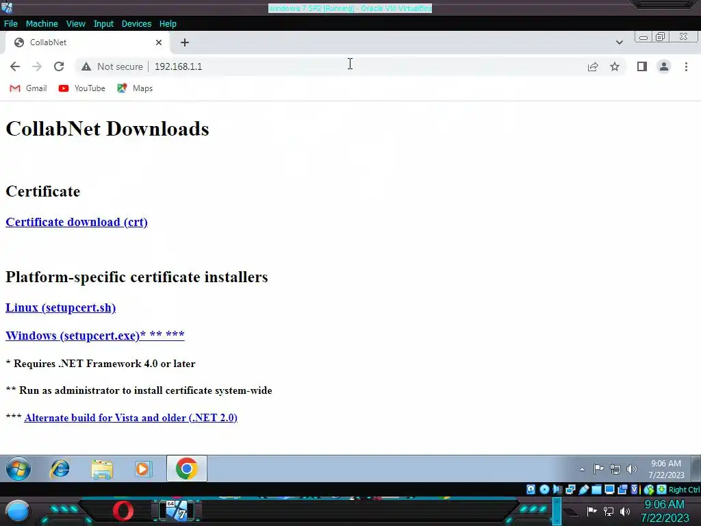Bookmark this page with the star icon

(615, 66)
